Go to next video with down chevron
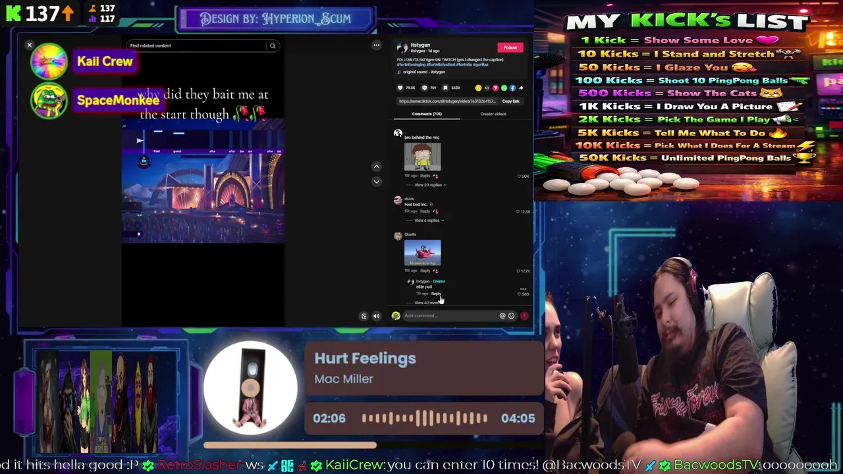The image size is (843, 474). coord(376,181)
